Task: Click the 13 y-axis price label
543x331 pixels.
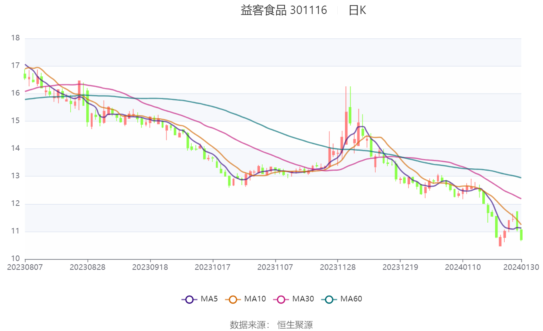Action: pos(16,176)
